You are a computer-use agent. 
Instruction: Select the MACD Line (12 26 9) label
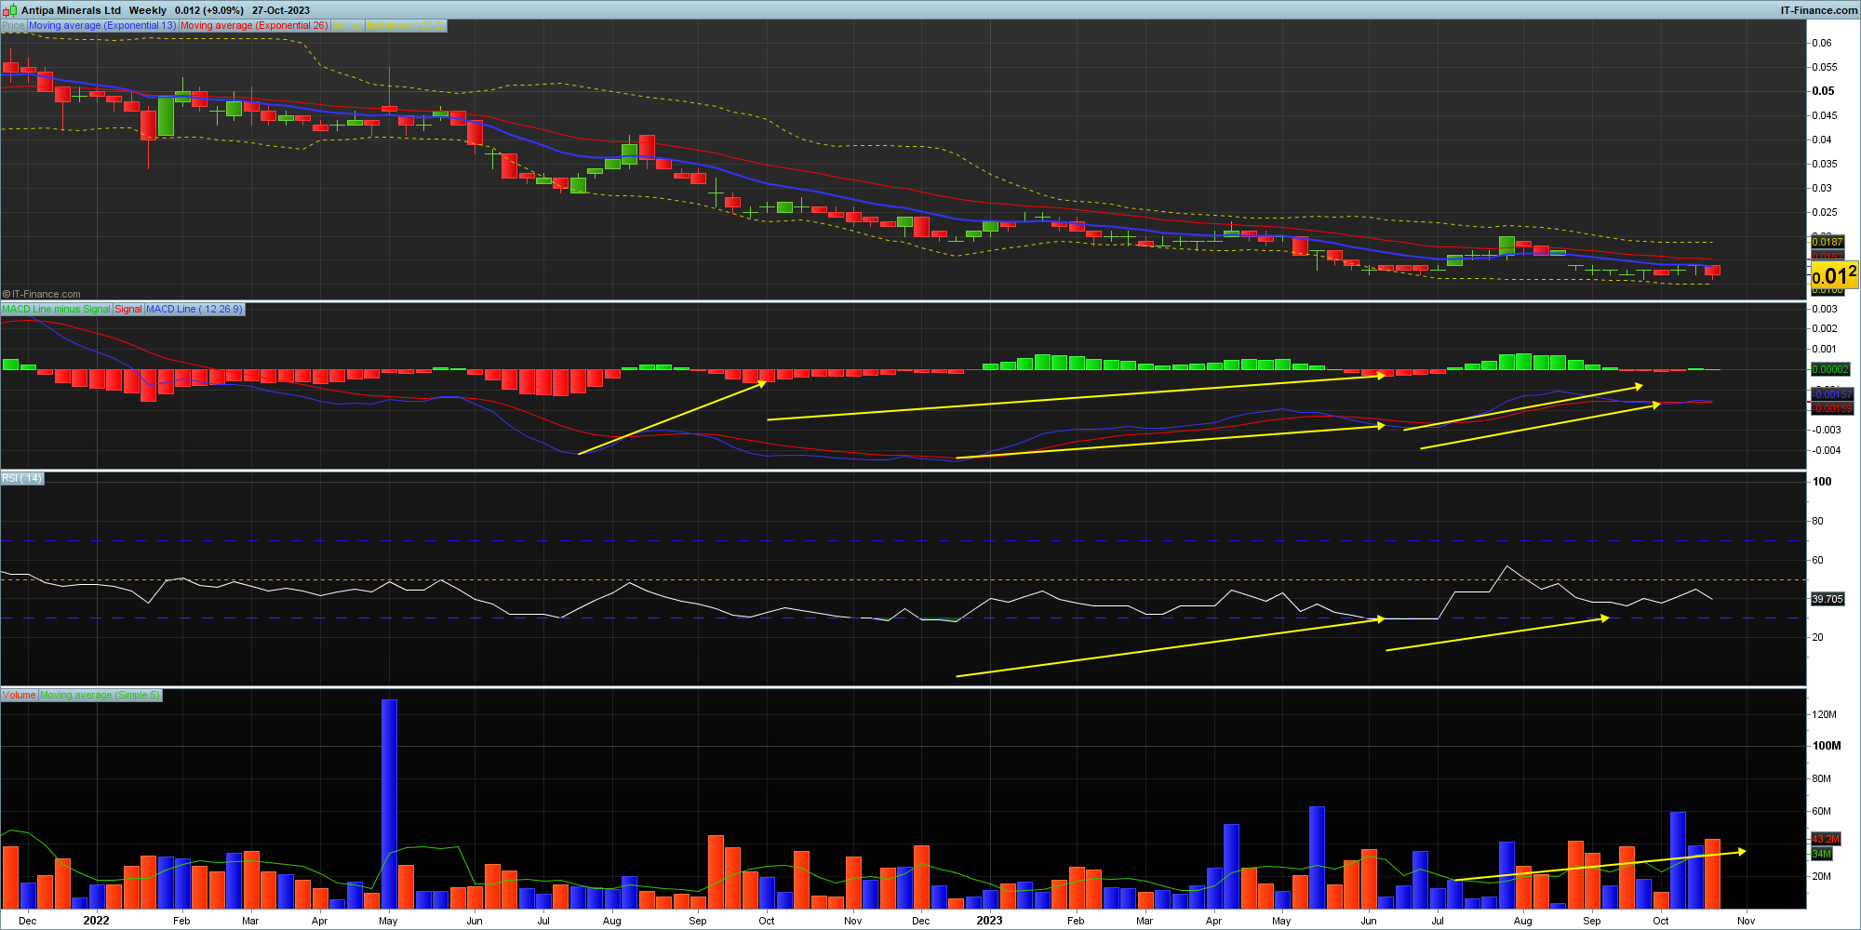point(194,309)
